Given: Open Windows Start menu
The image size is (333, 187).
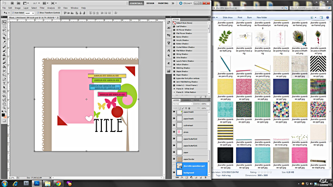Looking at the screenshot, I should click(x=4, y=183).
